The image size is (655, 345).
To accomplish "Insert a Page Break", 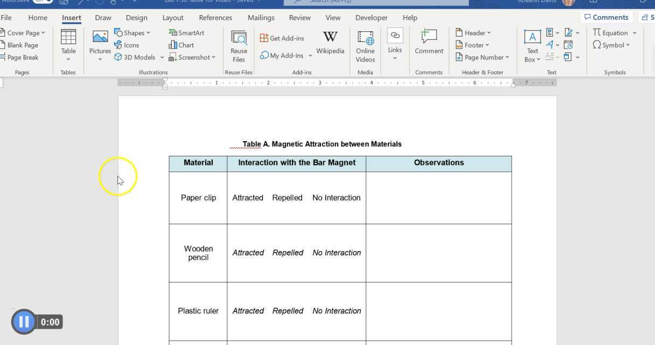I will pyautogui.click(x=22, y=57).
